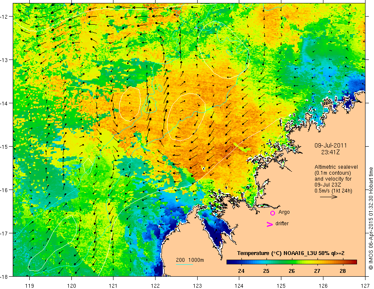Click latitude axis label -18
Viewport: 374px width, 289px height.
click(5, 276)
